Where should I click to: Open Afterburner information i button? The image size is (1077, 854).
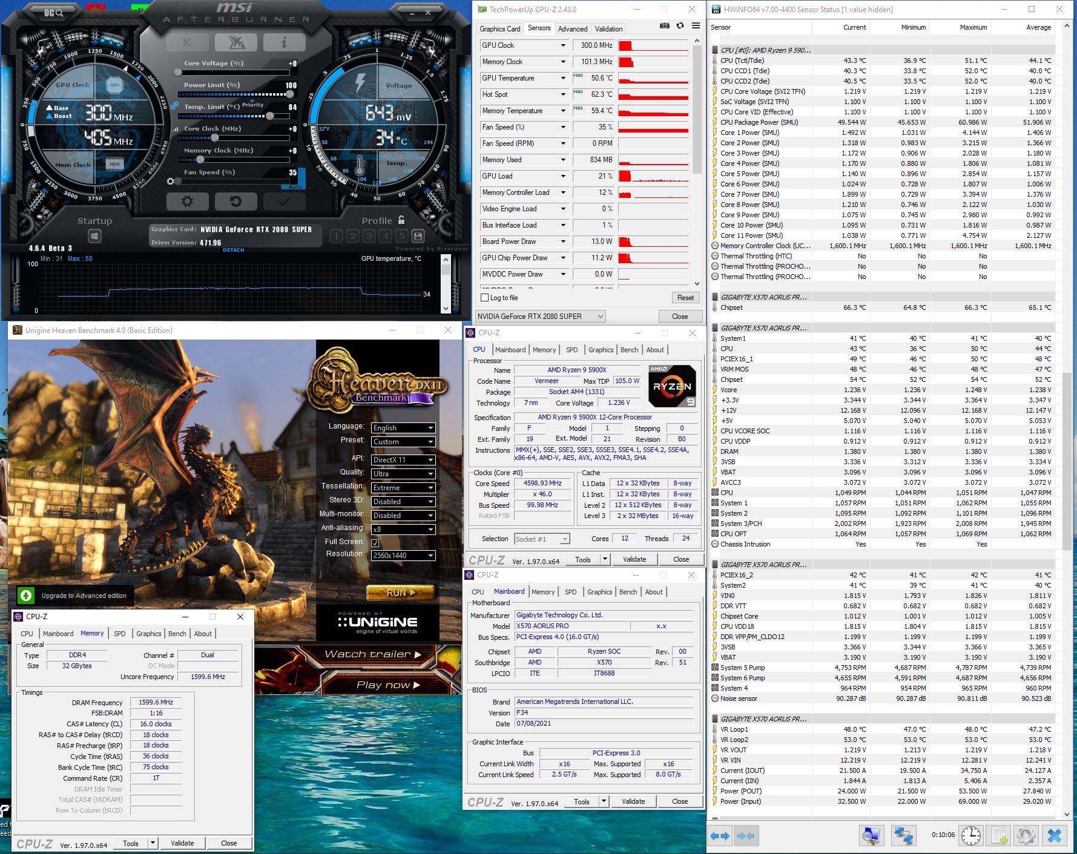tap(284, 42)
